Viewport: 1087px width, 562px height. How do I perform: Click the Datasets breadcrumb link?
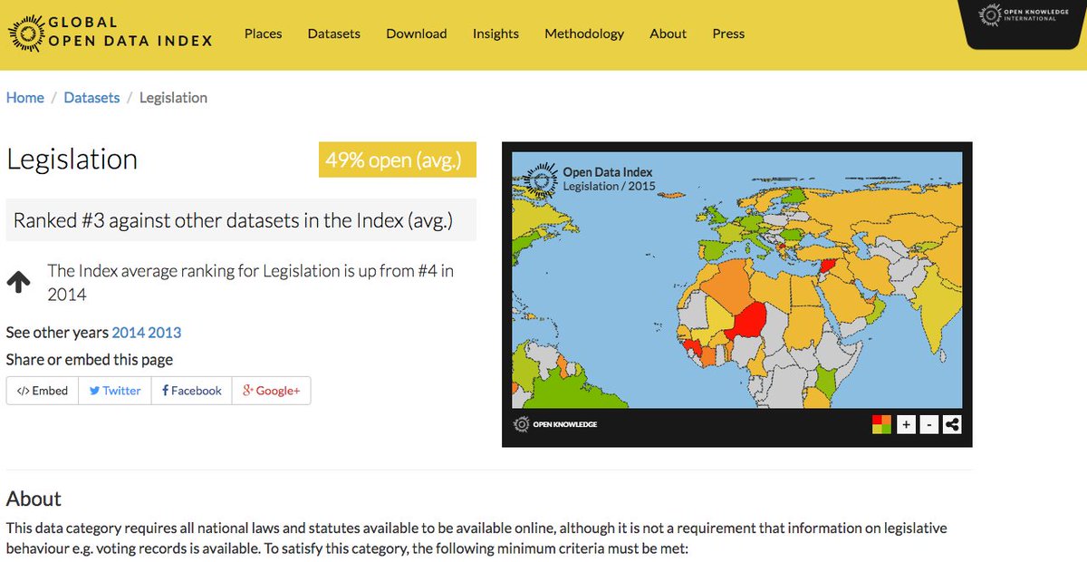[x=91, y=98]
